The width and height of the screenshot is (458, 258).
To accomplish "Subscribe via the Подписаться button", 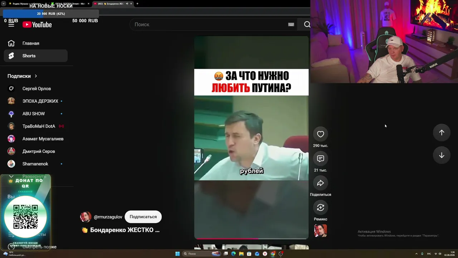I will (143, 217).
